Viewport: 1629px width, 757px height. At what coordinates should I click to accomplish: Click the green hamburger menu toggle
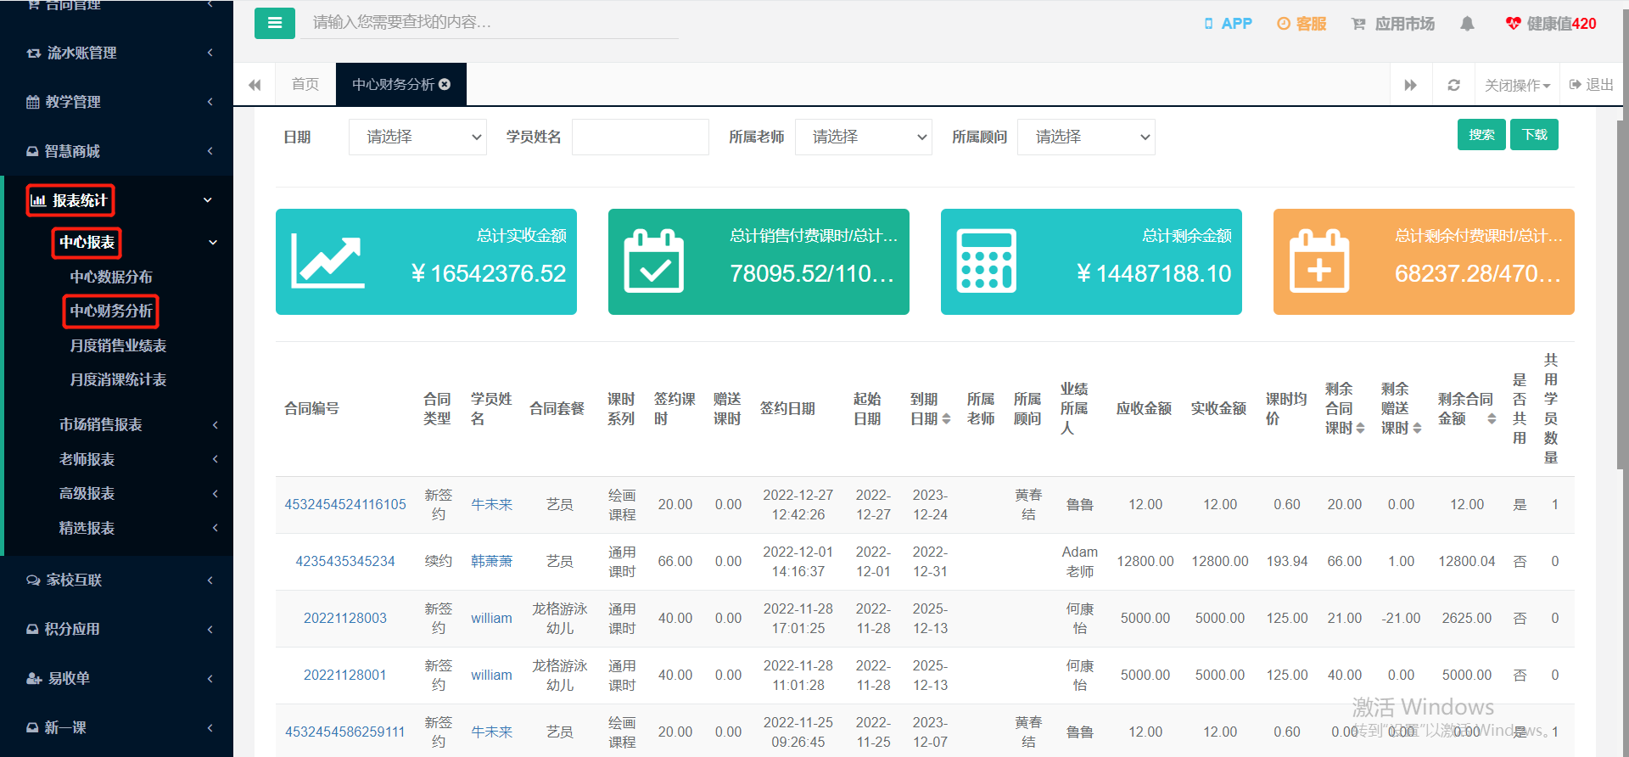pos(275,23)
